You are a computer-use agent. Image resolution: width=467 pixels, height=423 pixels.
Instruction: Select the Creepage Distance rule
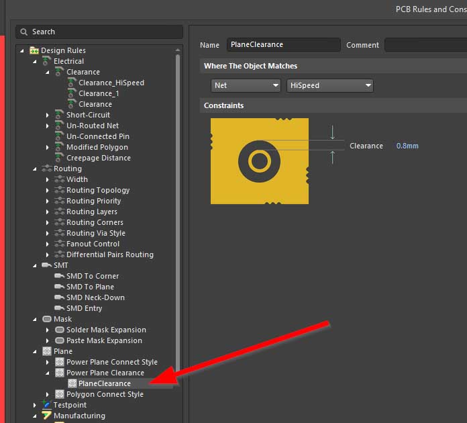98,158
